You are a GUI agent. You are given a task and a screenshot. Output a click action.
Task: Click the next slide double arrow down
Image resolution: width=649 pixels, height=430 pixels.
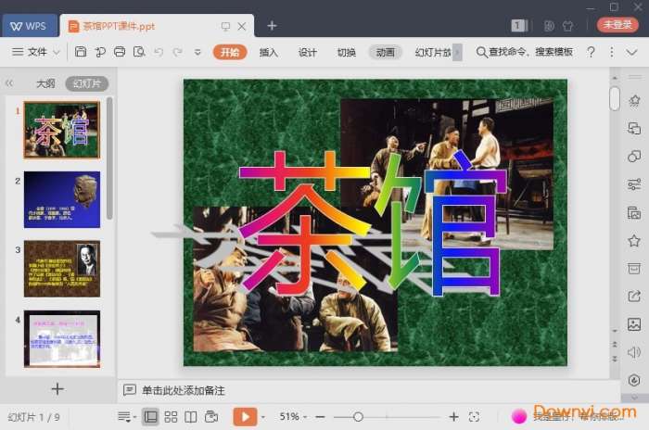click(x=615, y=359)
